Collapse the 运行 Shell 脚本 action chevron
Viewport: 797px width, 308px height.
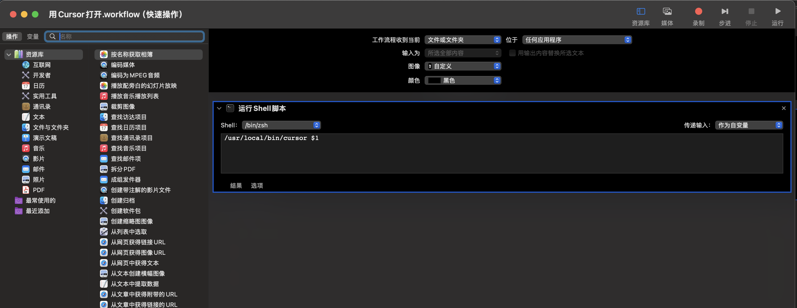(x=219, y=108)
